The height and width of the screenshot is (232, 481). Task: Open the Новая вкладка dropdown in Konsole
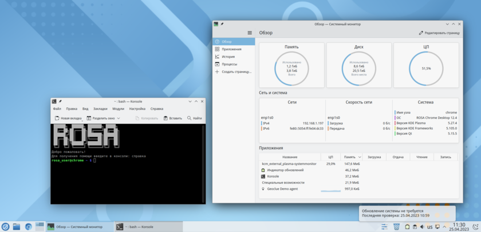(82, 119)
